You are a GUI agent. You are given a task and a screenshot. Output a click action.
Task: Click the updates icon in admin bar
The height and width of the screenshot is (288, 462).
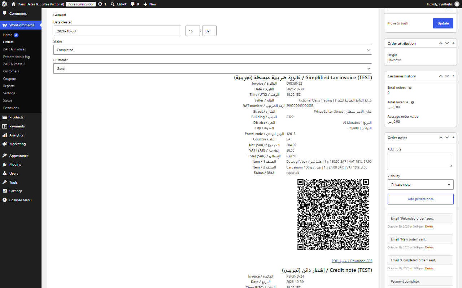(100, 4)
